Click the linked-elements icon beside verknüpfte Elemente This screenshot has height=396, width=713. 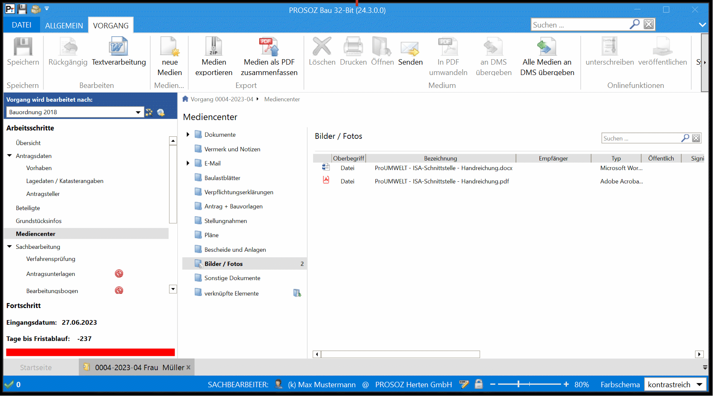pyautogui.click(x=297, y=293)
